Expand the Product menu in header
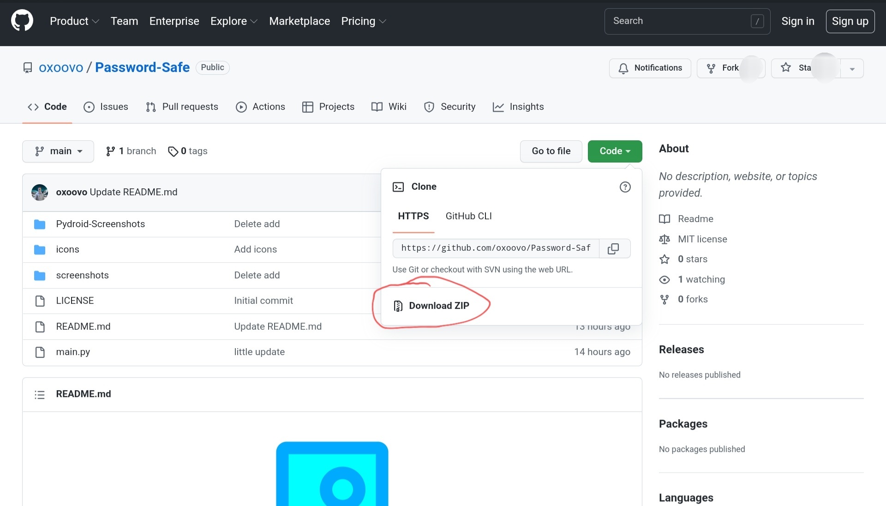Image resolution: width=886 pixels, height=506 pixels. coord(74,21)
